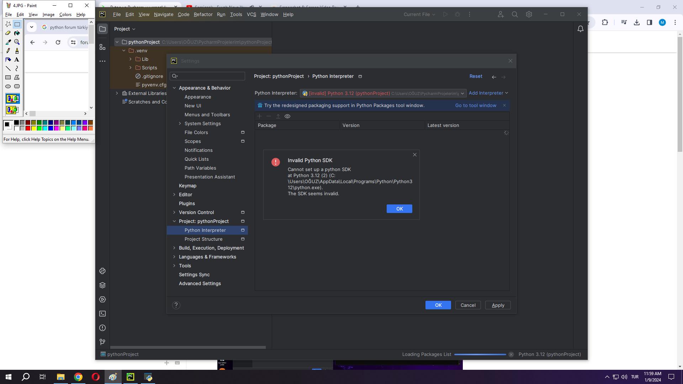
Task: Click Apply in the Settings dialog
Action: [x=498, y=305]
